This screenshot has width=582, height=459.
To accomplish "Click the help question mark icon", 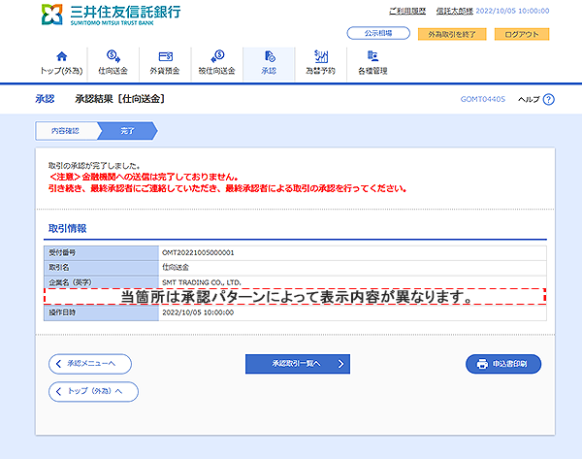I will 549,100.
